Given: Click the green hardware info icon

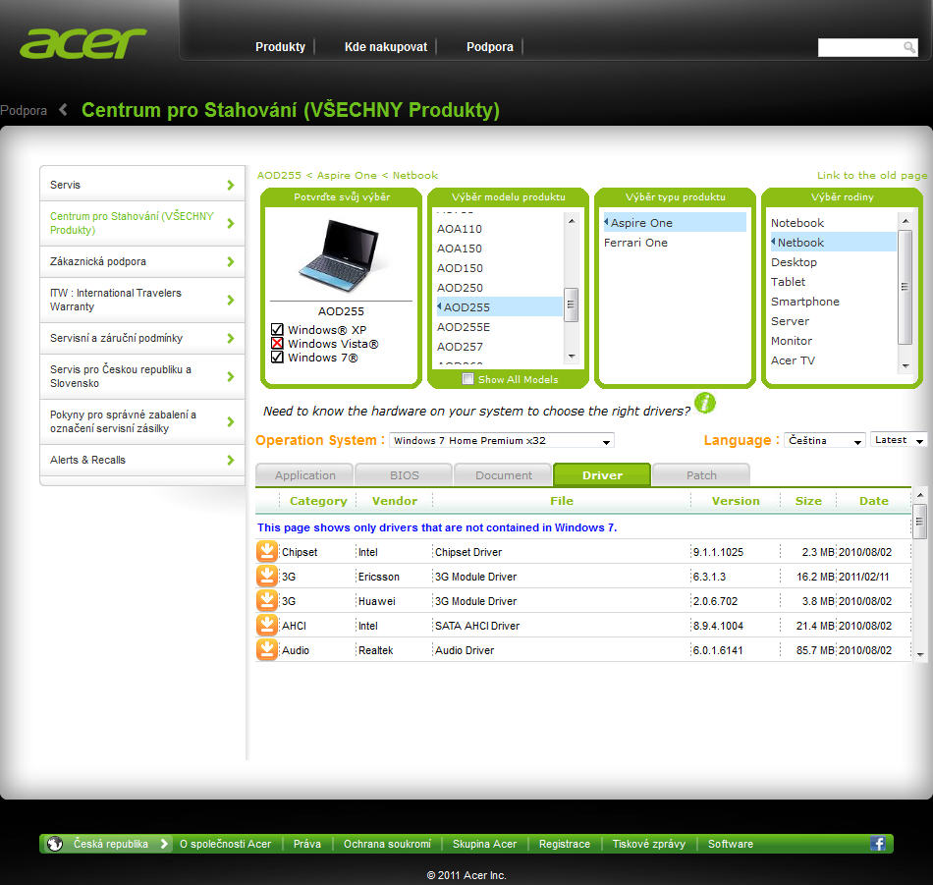Looking at the screenshot, I should [704, 403].
